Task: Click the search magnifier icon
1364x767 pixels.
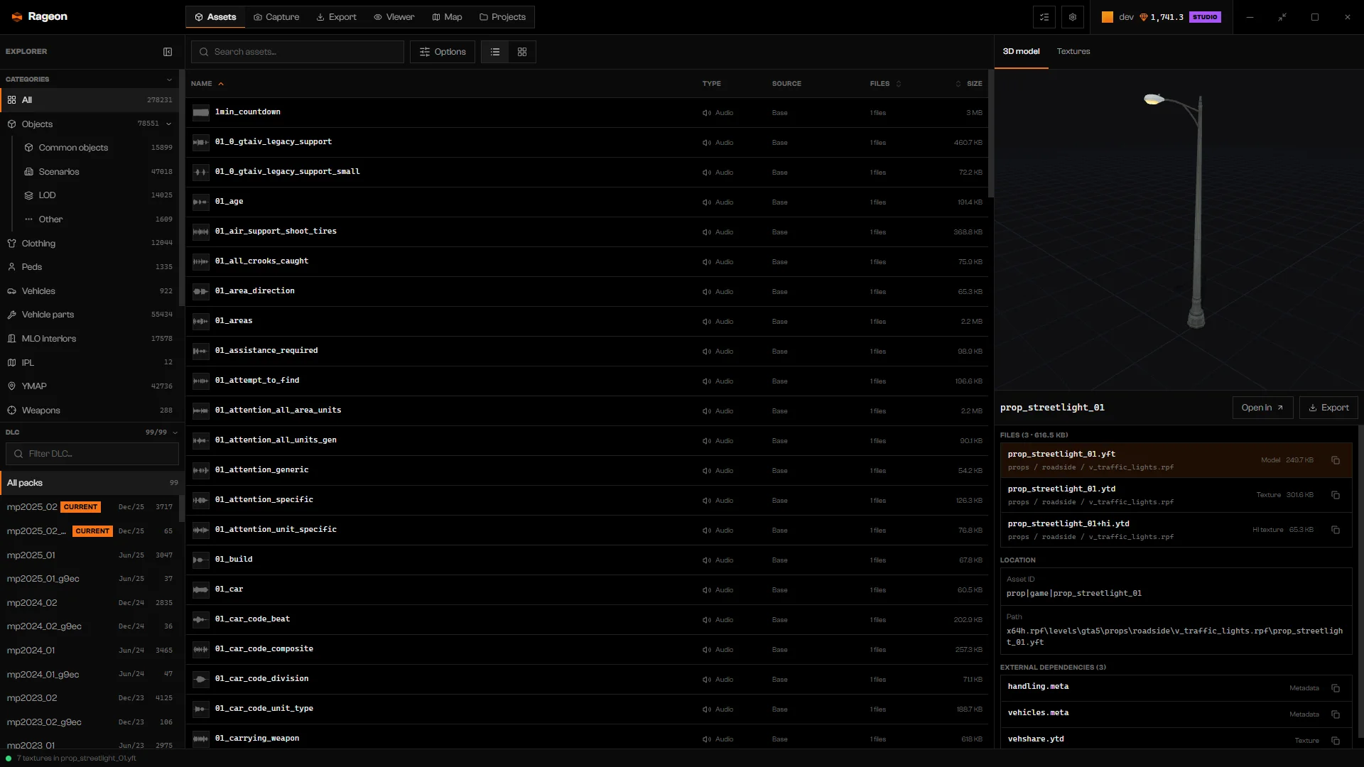Action: 204,52
